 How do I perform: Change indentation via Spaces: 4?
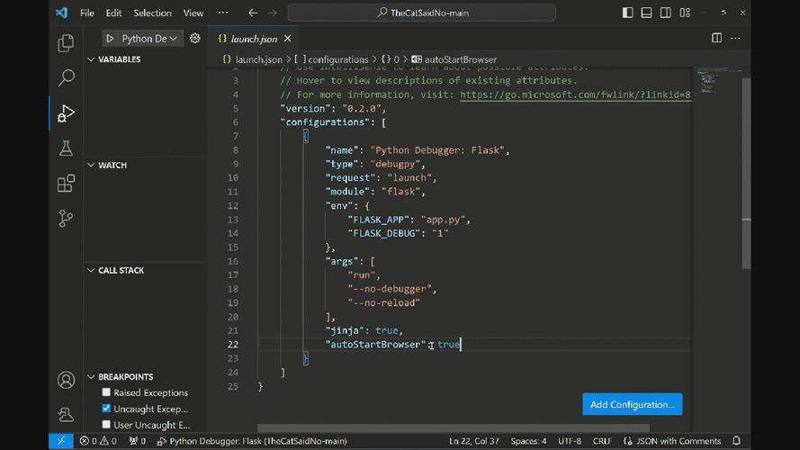pyautogui.click(x=528, y=441)
